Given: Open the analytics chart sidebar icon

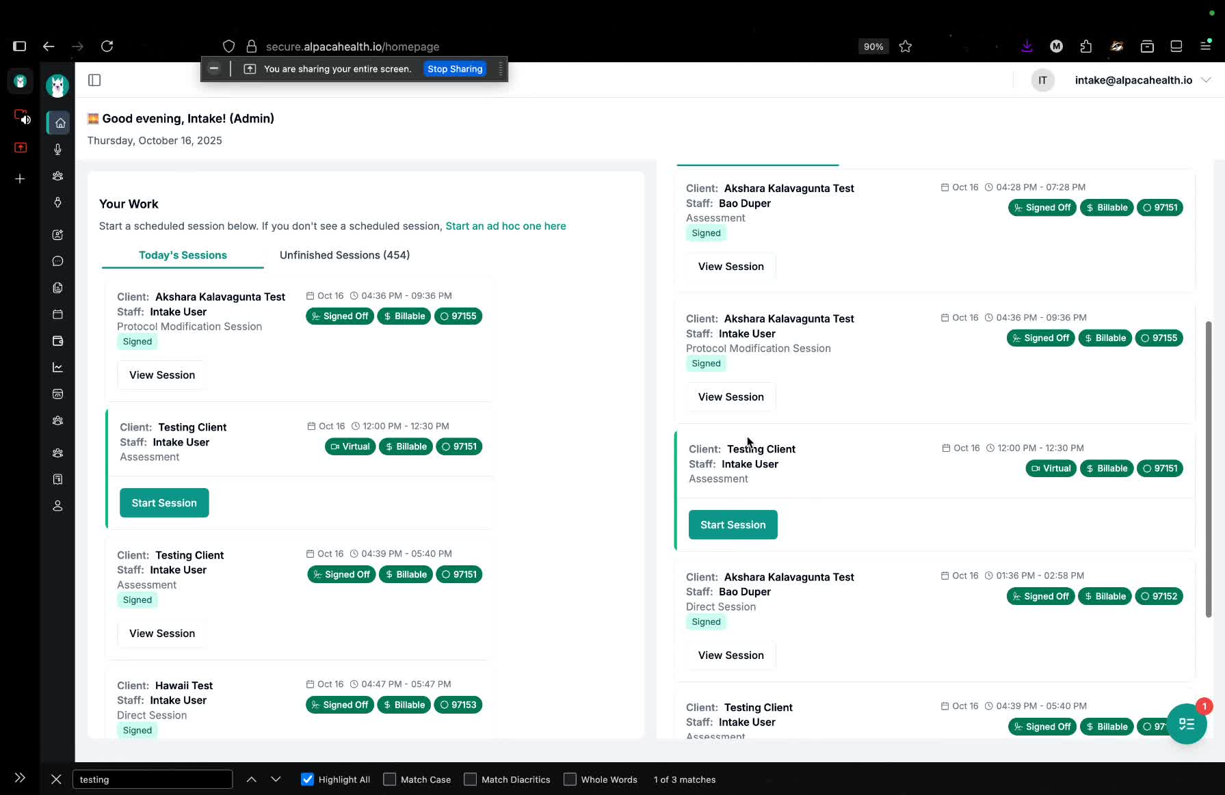Looking at the screenshot, I should [x=58, y=368].
